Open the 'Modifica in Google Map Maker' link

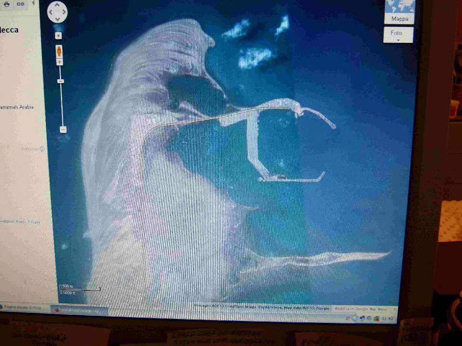pyautogui.click(x=361, y=309)
